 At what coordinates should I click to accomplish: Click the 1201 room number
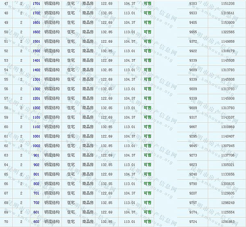point(36,99)
